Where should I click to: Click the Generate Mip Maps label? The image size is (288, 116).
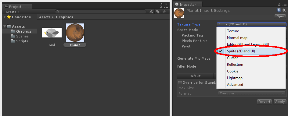194,59
